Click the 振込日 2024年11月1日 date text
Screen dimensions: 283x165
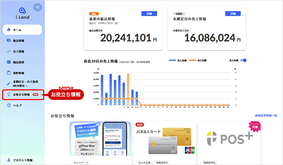104,23
